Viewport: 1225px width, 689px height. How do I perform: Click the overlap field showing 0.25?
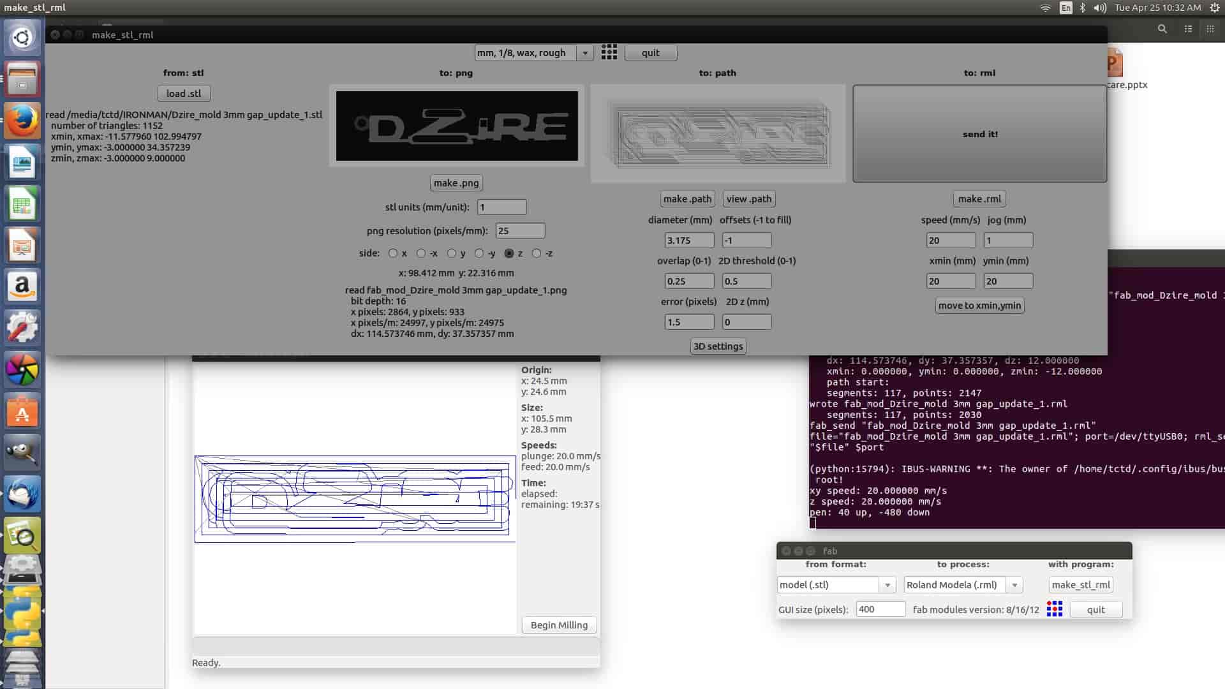(690, 281)
